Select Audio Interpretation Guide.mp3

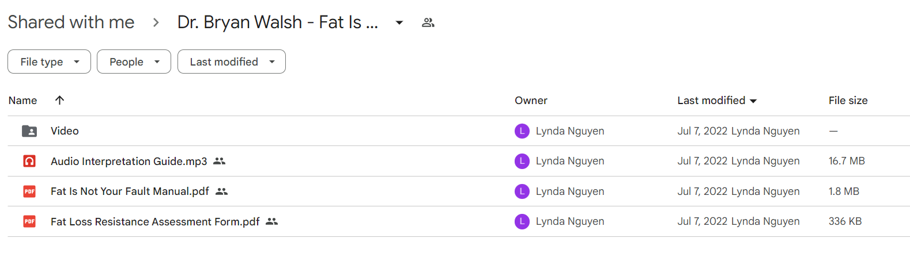point(129,161)
